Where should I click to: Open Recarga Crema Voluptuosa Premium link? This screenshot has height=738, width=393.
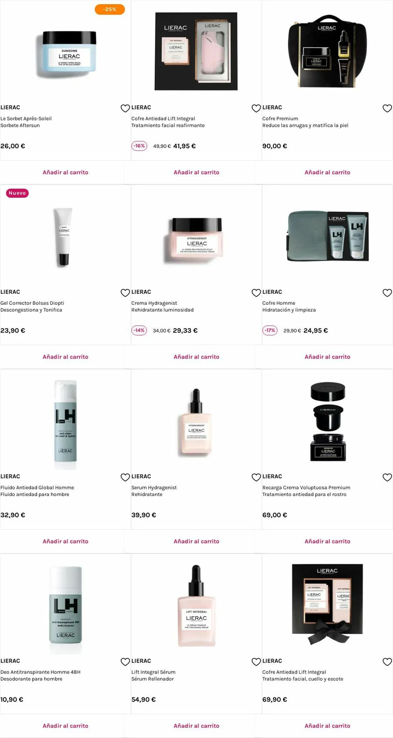pyautogui.click(x=306, y=487)
